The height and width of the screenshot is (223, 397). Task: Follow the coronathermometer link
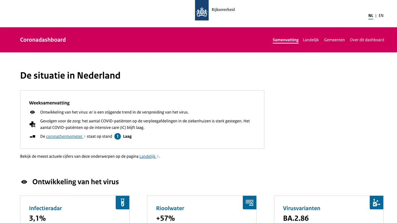pyautogui.click(x=65, y=136)
